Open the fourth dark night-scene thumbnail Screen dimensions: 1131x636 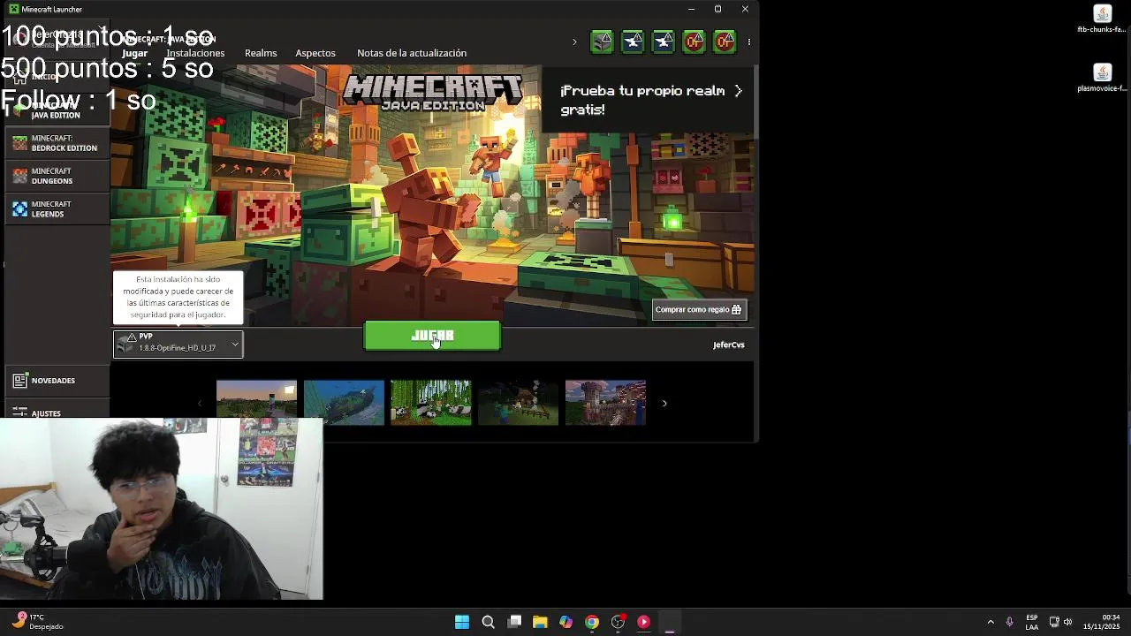[518, 403]
